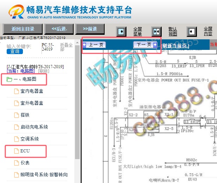Click the [刷新] link in sidebar
The height and width of the screenshot is (183, 217).
(44, 71)
